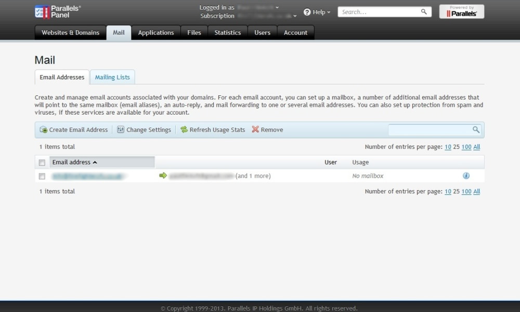Sort by Email address column header
The height and width of the screenshot is (312, 520).
pos(102,162)
